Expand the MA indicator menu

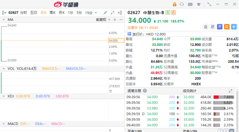pos(4,20)
